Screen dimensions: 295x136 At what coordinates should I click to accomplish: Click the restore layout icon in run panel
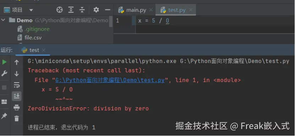[4, 102]
